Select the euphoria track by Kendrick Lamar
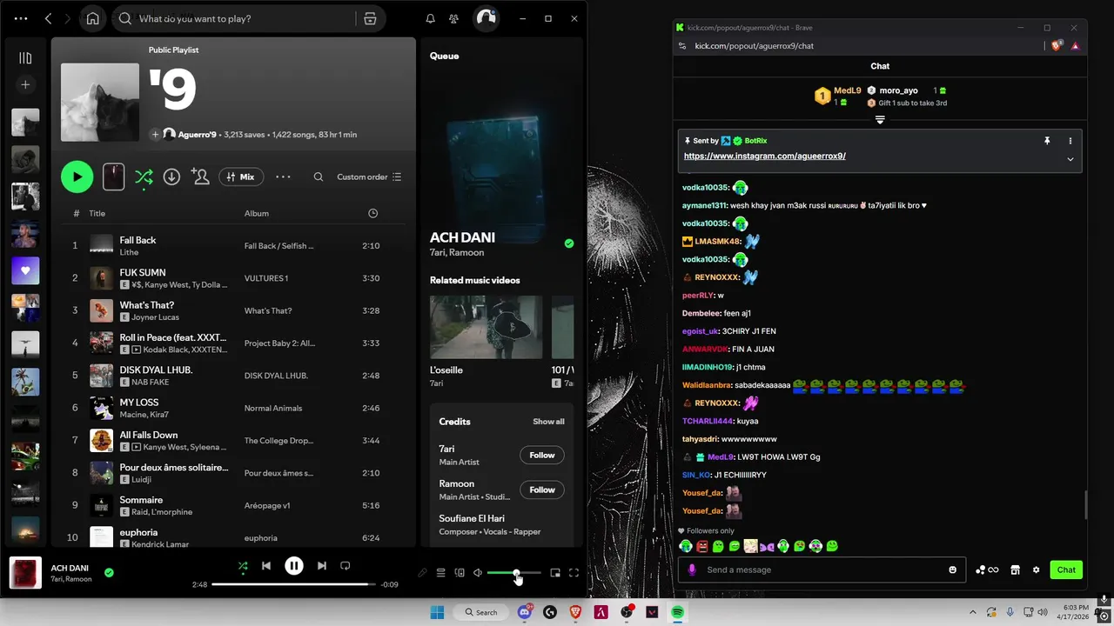 coord(233,537)
